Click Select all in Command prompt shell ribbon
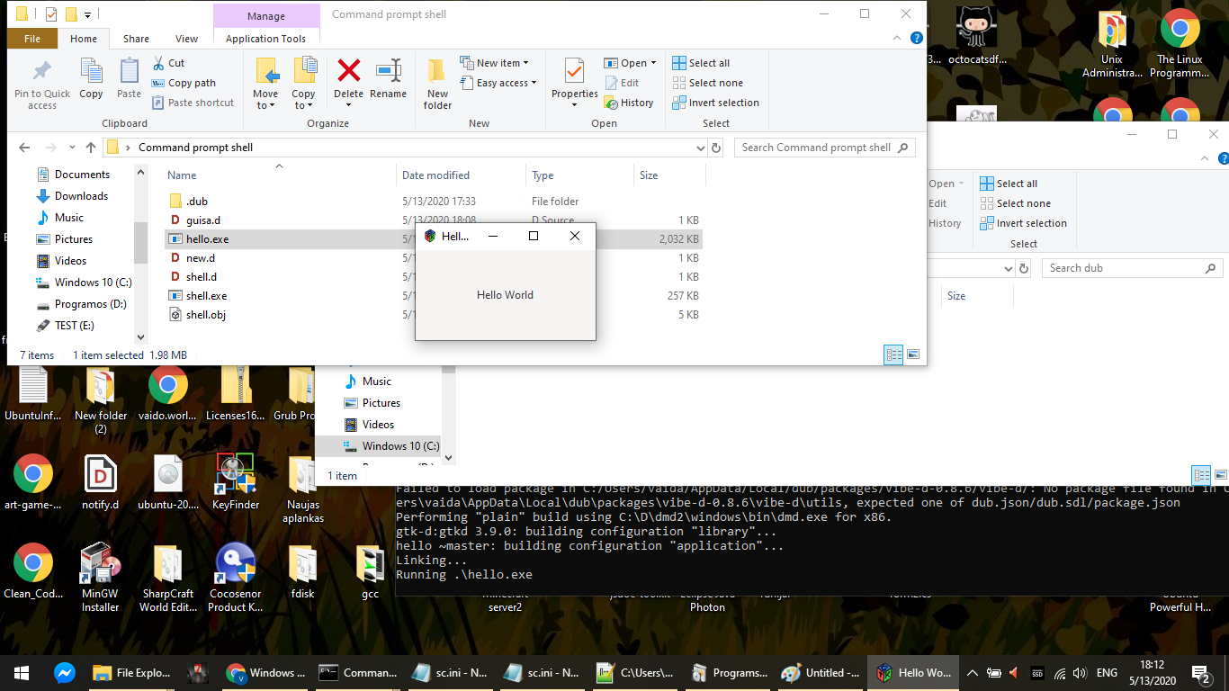Image resolution: width=1229 pixels, height=691 pixels. click(x=702, y=63)
